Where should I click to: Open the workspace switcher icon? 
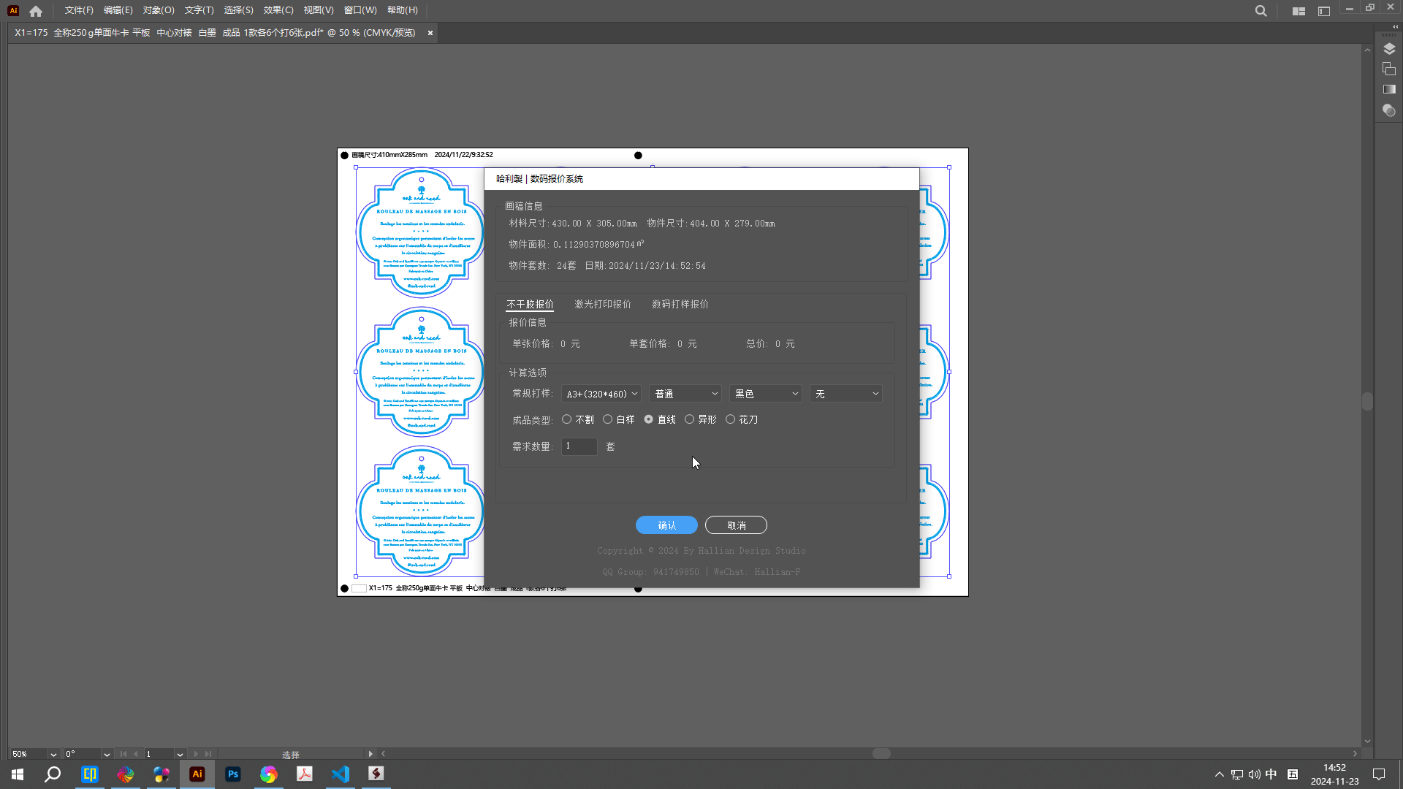pyautogui.click(x=1324, y=11)
